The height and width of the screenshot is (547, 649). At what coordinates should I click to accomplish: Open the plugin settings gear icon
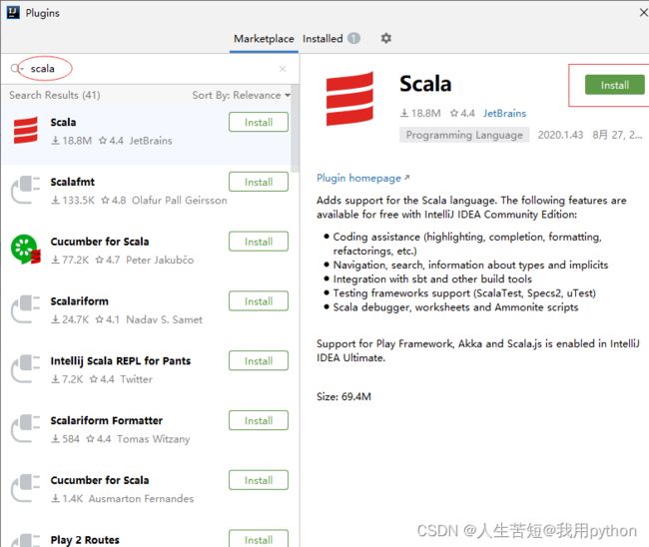(385, 39)
